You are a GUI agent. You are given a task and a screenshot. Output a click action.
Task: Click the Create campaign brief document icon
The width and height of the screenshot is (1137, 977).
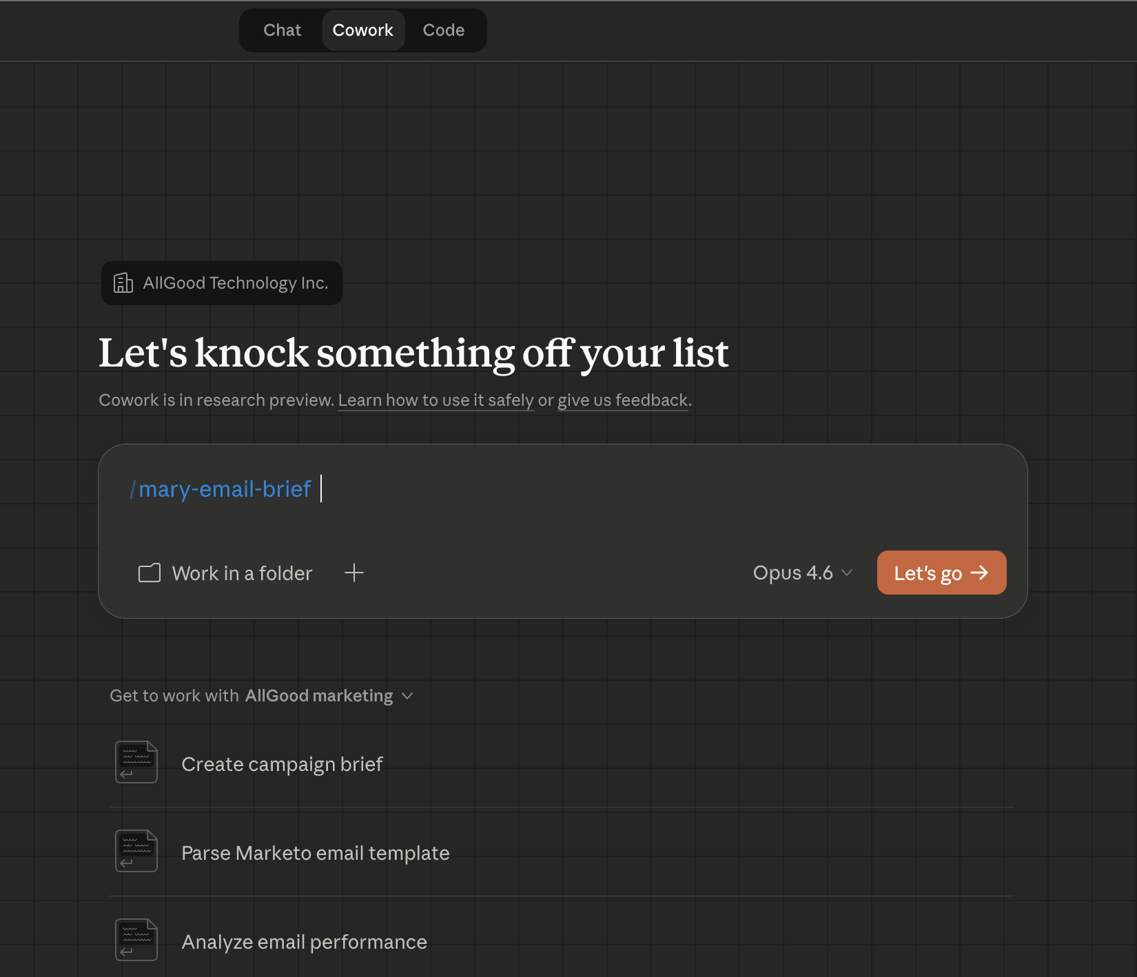pos(136,762)
